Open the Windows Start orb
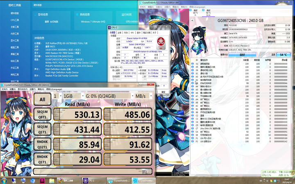This screenshot has width=295, height=184. (x=4, y=181)
